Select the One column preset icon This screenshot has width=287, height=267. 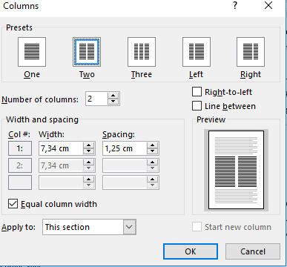[x=32, y=52]
